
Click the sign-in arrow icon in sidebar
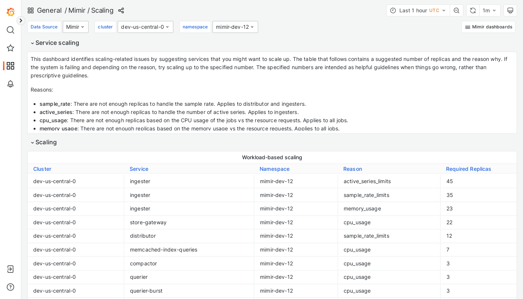point(10,269)
